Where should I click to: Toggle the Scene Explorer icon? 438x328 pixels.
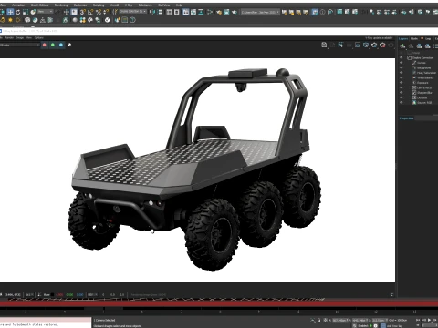click(x=169, y=12)
